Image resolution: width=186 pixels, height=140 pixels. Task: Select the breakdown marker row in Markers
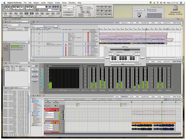(x=16, y=70)
